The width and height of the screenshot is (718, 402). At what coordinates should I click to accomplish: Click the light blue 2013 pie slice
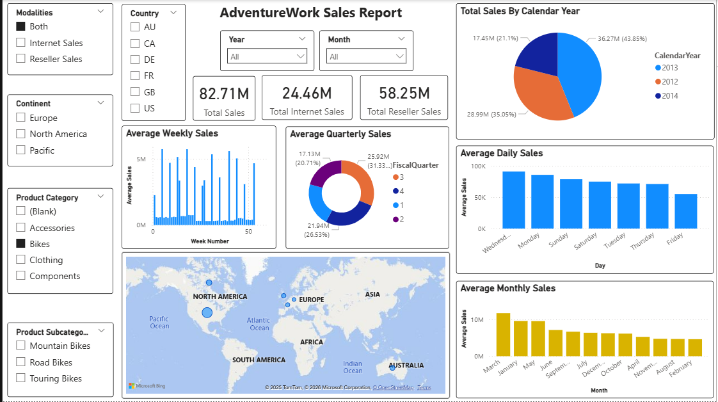click(x=582, y=73)
